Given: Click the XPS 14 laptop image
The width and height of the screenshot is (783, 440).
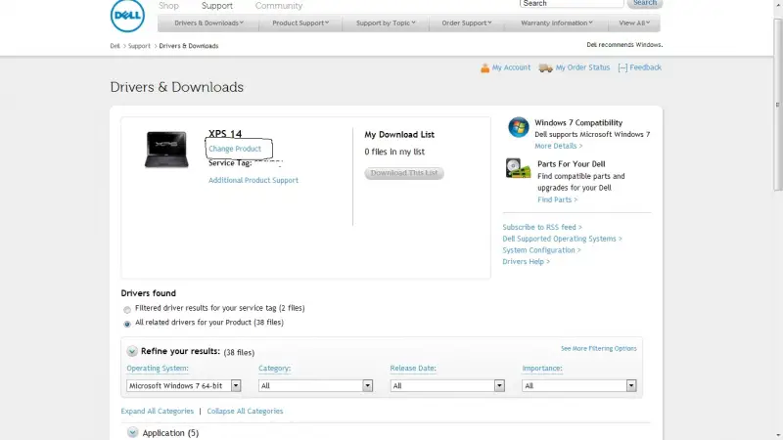Looking at the screenshot, I should point(166,150).
